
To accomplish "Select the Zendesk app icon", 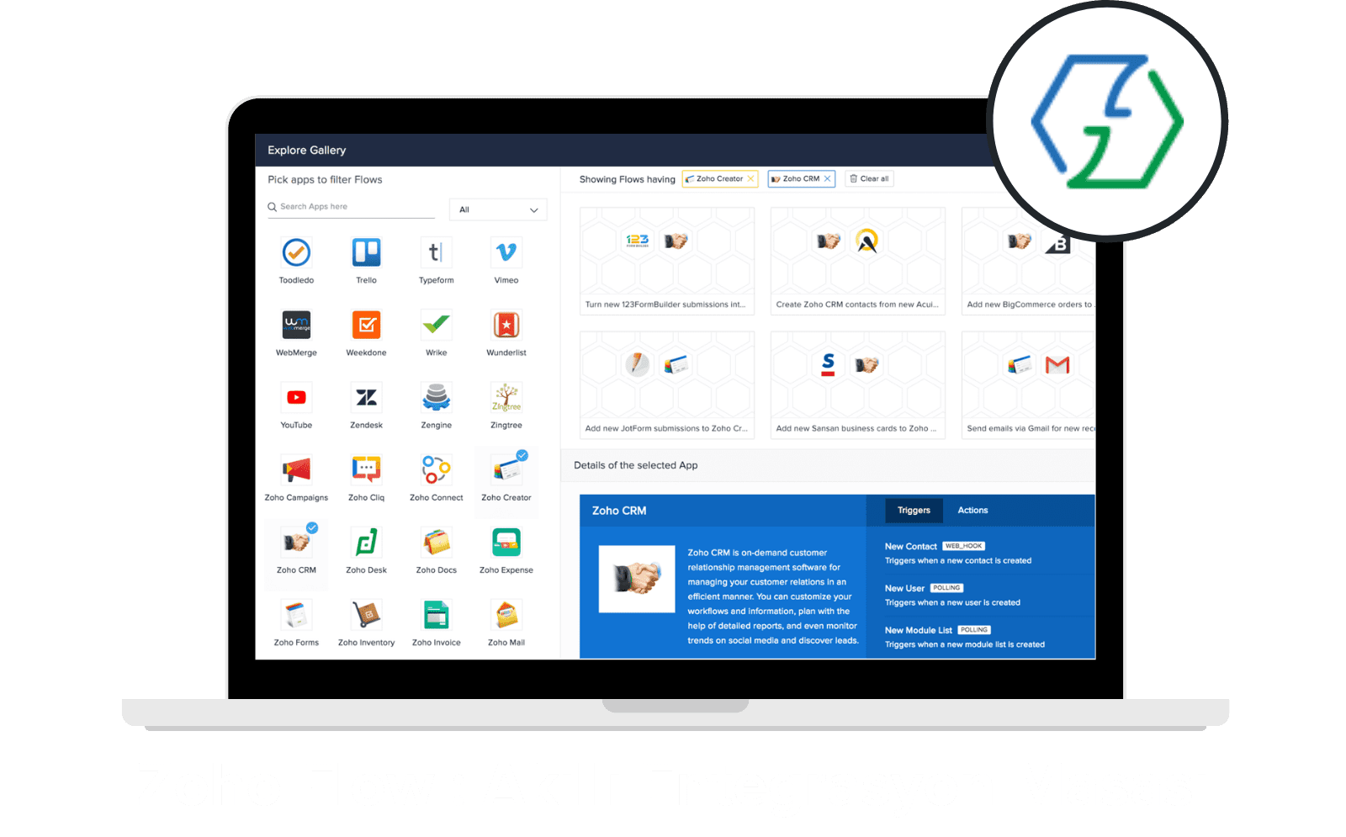I will 366,397.
